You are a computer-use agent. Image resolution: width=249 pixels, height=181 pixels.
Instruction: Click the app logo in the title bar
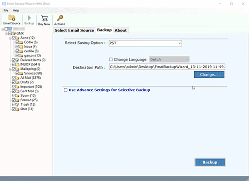pyautogui.click(x=4, y=3)
